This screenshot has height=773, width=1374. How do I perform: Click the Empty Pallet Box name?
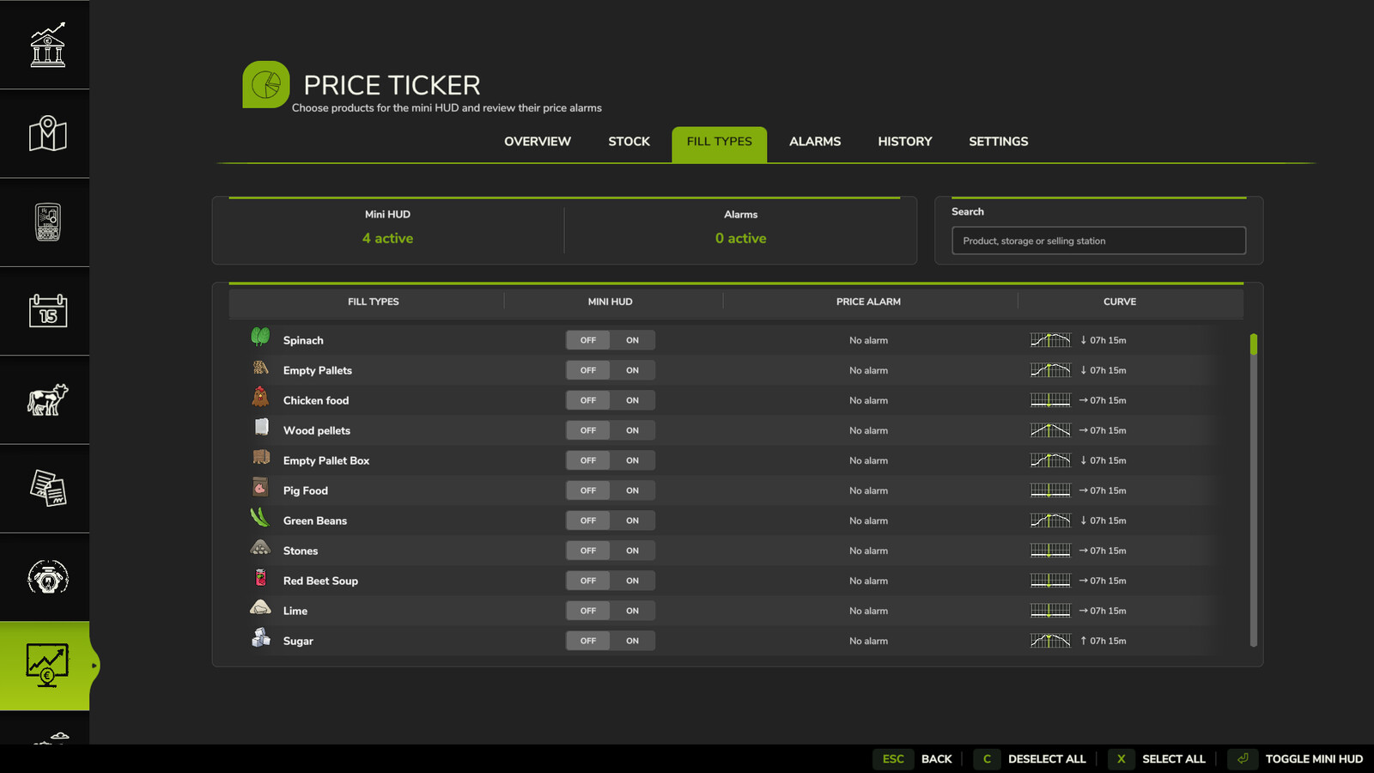click(326, 461)
